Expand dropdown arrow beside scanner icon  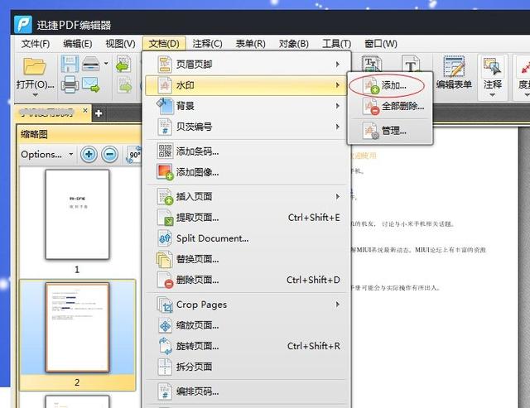pos(106,63)
